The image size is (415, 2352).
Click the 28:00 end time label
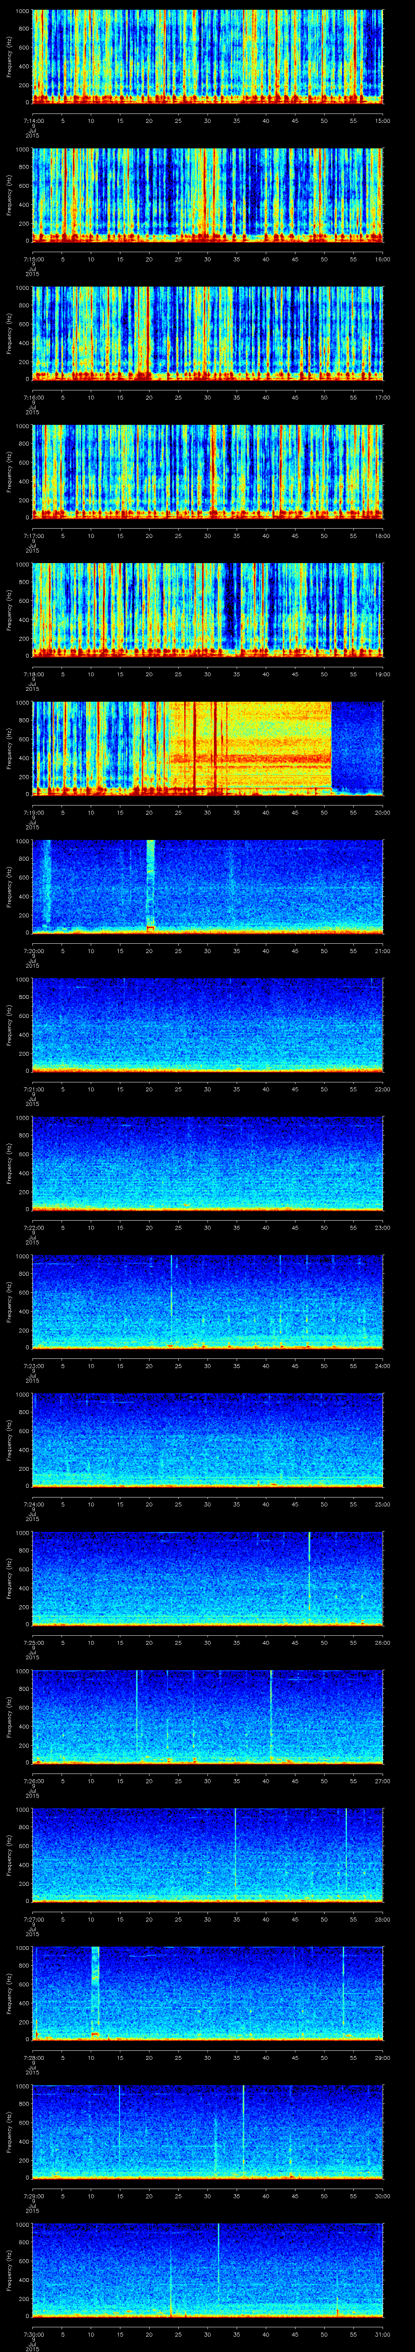click(x=382, y=1919)
